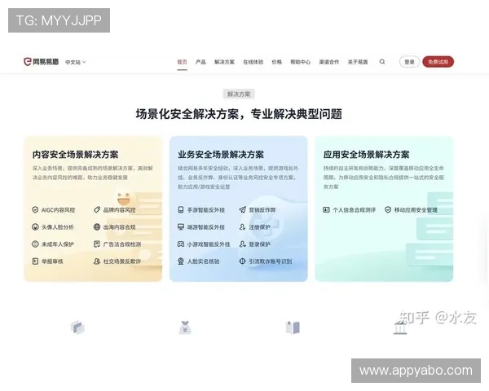Open the 价格 nav item
Image resolution: width=489 pixels, height=391 pixels.
pyautogui.click(x=276, y=62)
